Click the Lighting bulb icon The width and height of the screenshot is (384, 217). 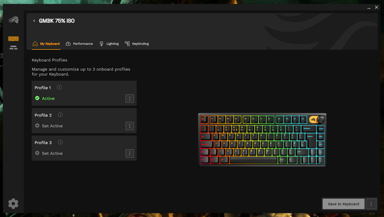pyautogui.click(x=101, y=44)
